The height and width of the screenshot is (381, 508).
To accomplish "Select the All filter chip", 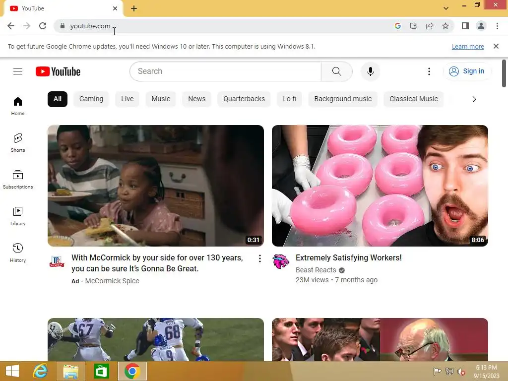I will pos(58,99).
